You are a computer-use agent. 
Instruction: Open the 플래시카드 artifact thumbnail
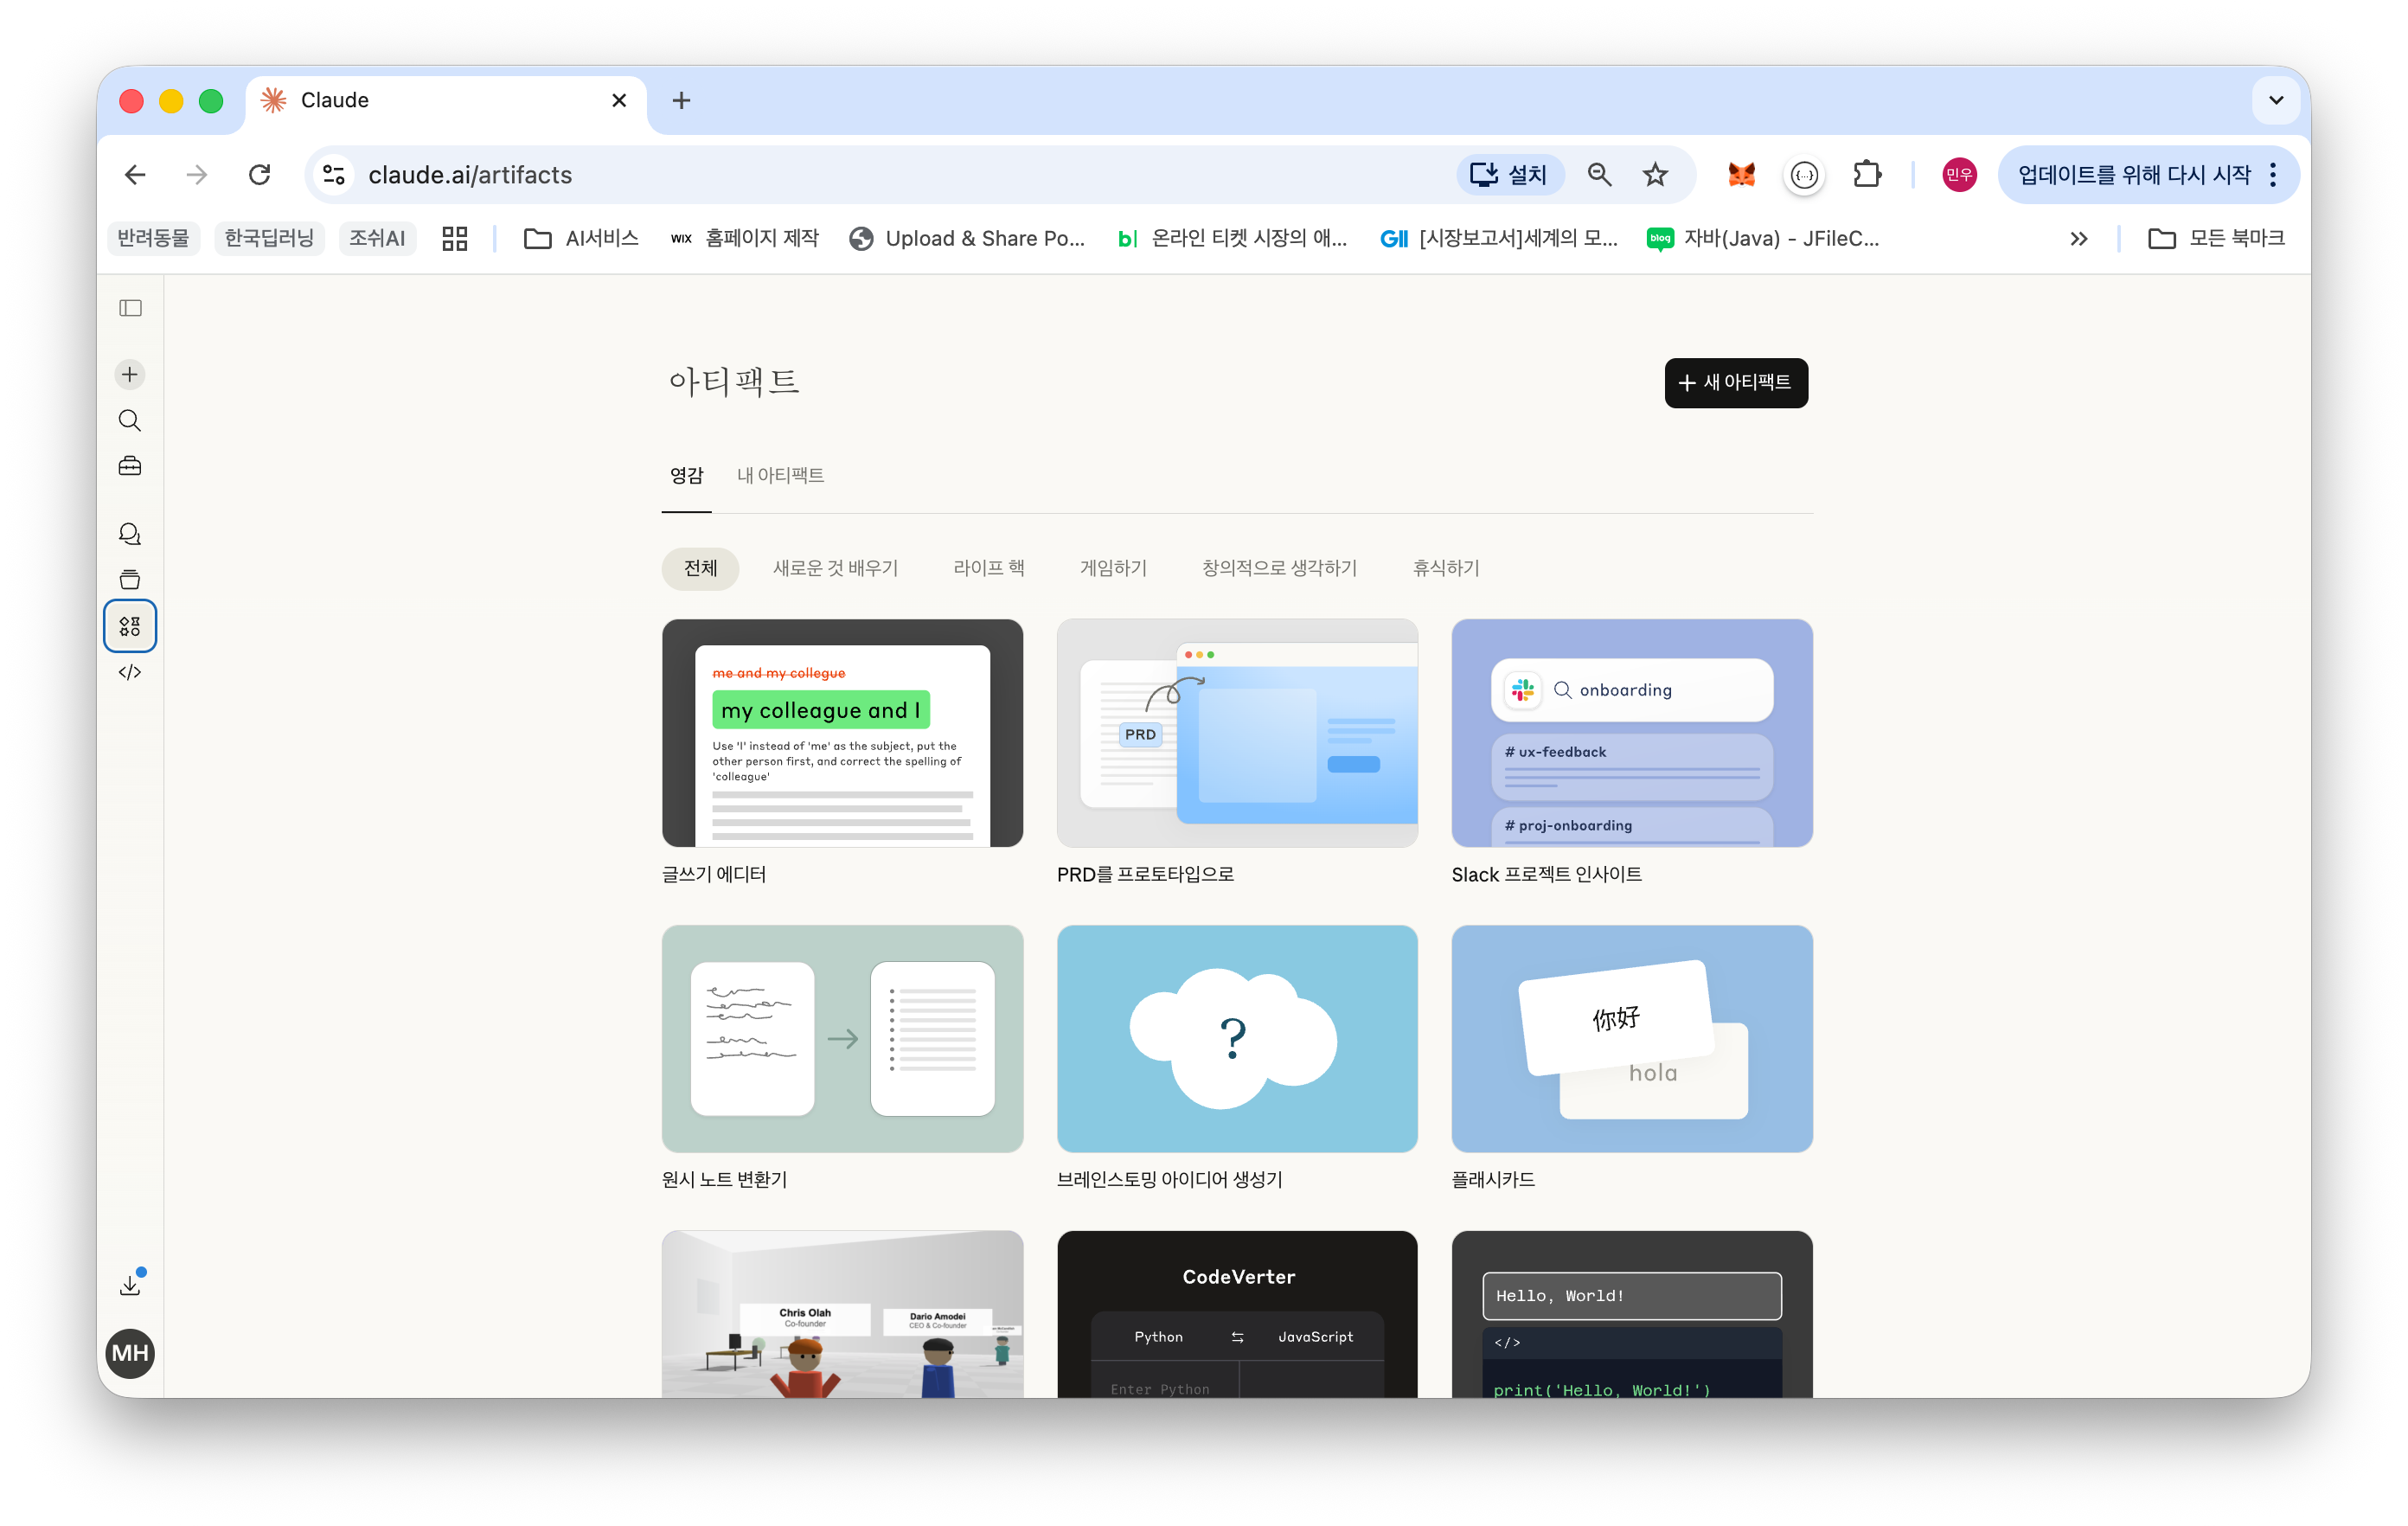(1632, 1038)
